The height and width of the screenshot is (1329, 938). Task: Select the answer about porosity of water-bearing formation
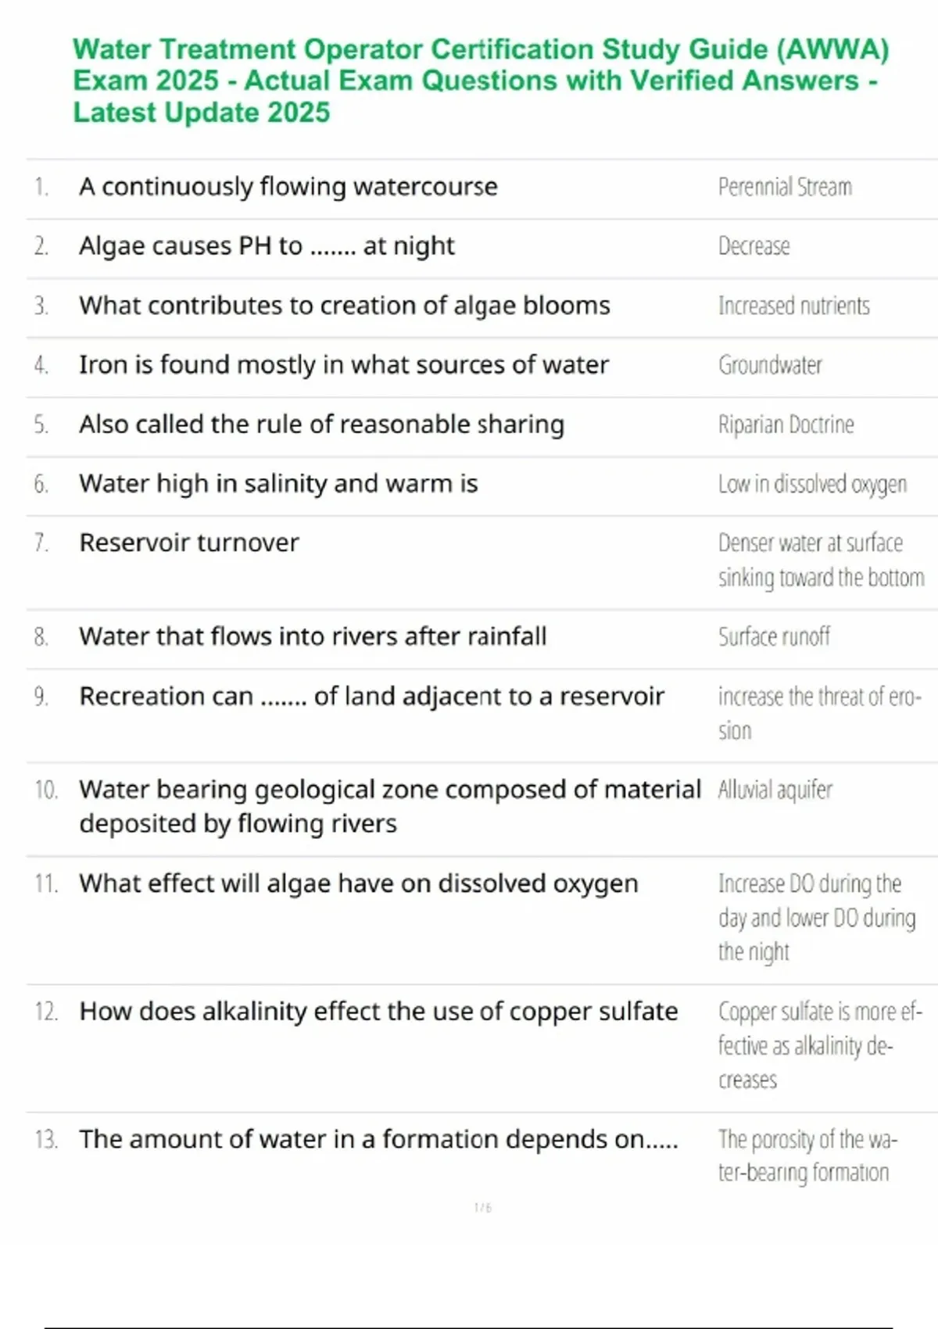tap(807, 1155)
